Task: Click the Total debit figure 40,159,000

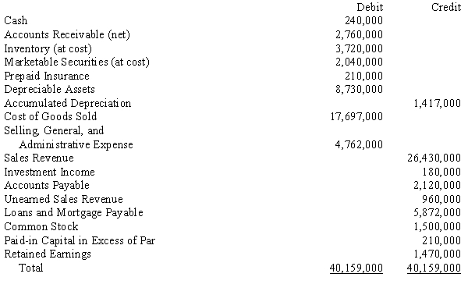Action: point(356,268)
